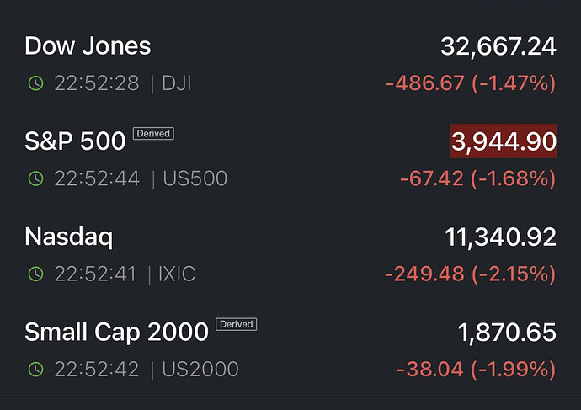This screenshot has height=410, width=581.
Task: Click Nasdaq change -249.48 (-2.15%)
Action: pos(470,274)
